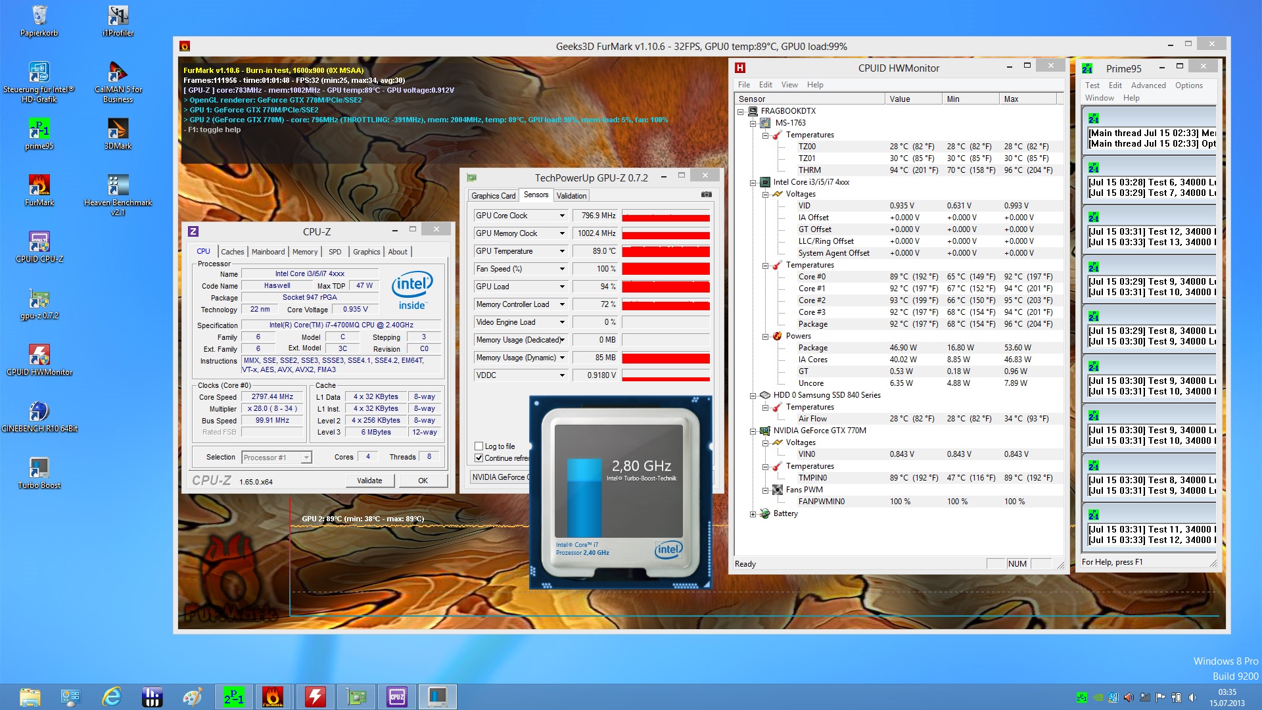This screenshot has height=710, width=1262.
Task: Click the GPU Load red sensor graph
Action: click(x=666, y=287)
